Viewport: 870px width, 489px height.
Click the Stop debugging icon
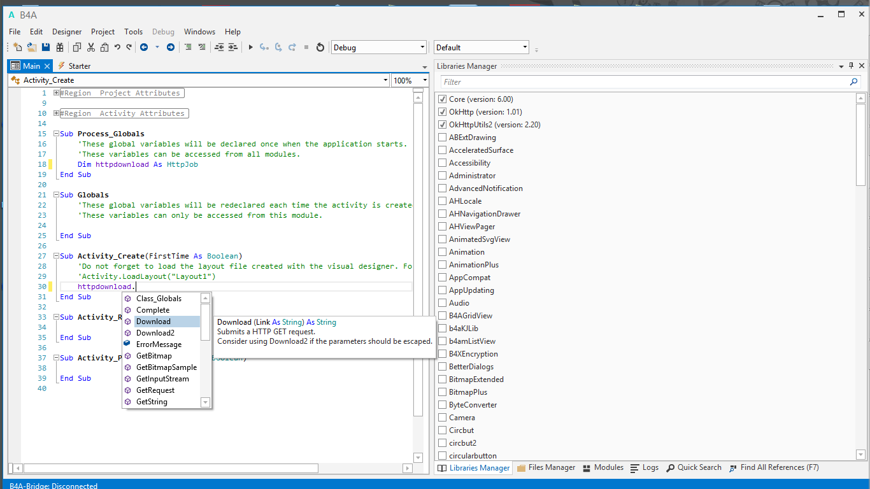click(306, 47)
